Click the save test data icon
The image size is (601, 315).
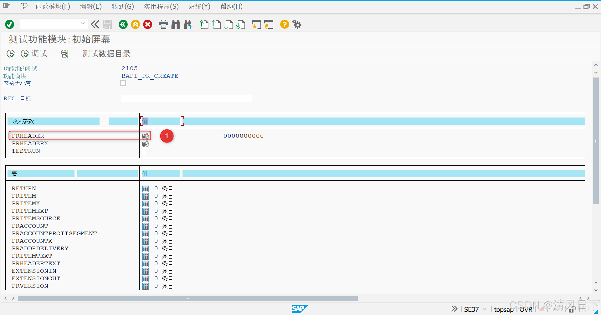coord(65,54)
